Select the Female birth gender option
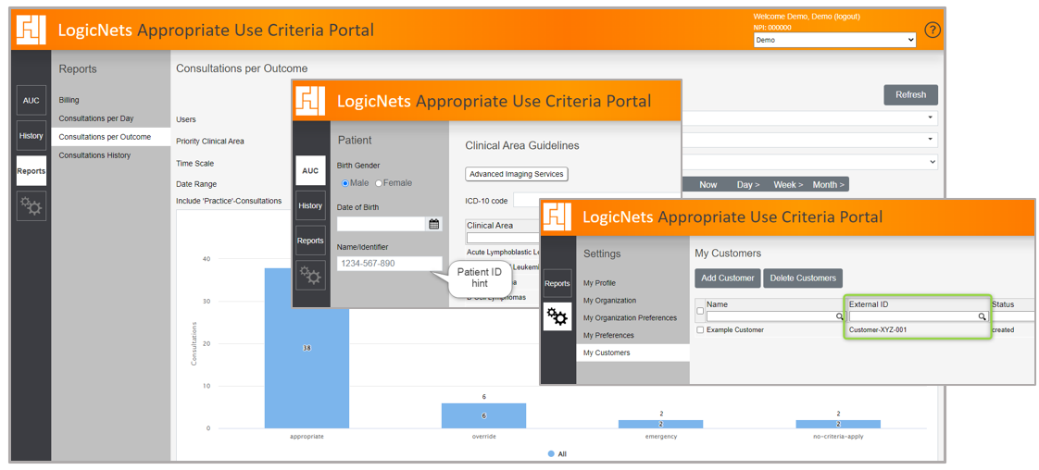The image size is (1039, 470). pyautogui.click(x=379, y=182)
